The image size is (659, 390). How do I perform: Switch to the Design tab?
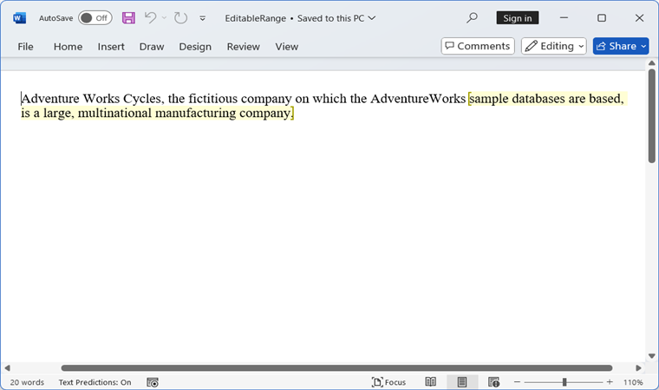[x=195, y=46]
